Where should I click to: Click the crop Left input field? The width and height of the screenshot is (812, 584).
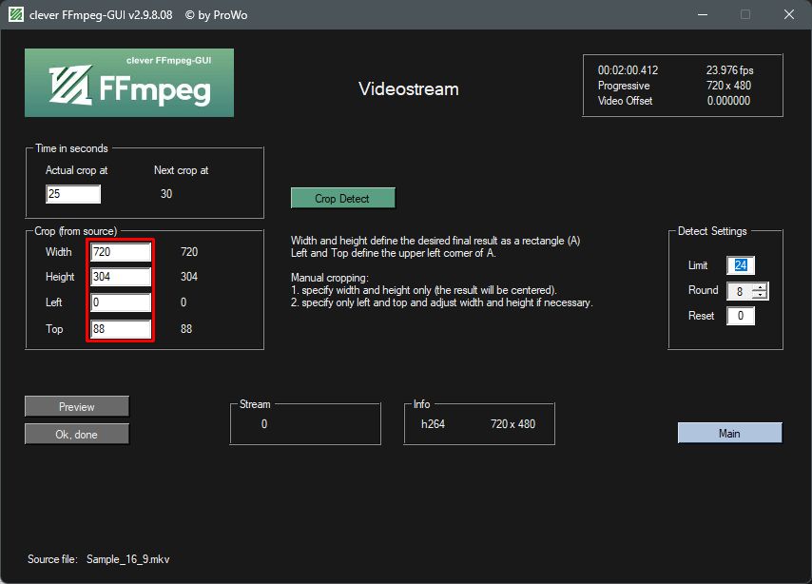121,302
